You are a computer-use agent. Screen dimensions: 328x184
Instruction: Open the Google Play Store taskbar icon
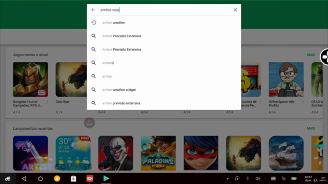pos(106,178)
